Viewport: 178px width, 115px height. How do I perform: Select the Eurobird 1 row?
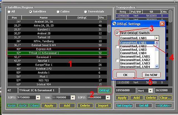coord(57,30)
